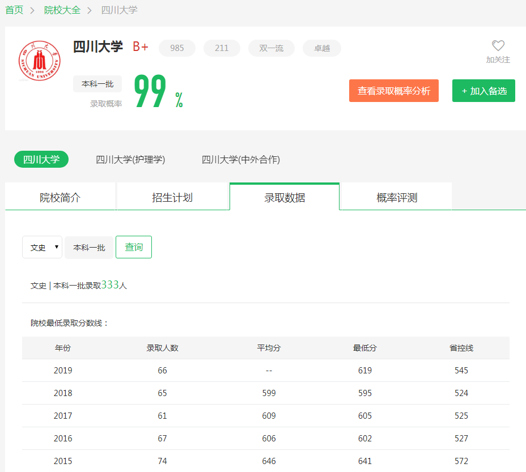Click the green 333 admitted count
526x472 pixels.
click(110, 284)
